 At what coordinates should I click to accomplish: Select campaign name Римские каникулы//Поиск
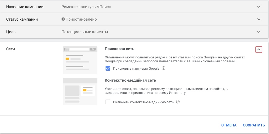(86, 7)
